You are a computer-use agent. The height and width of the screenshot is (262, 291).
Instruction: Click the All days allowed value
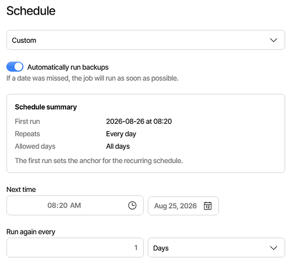[x=118, y=147]
